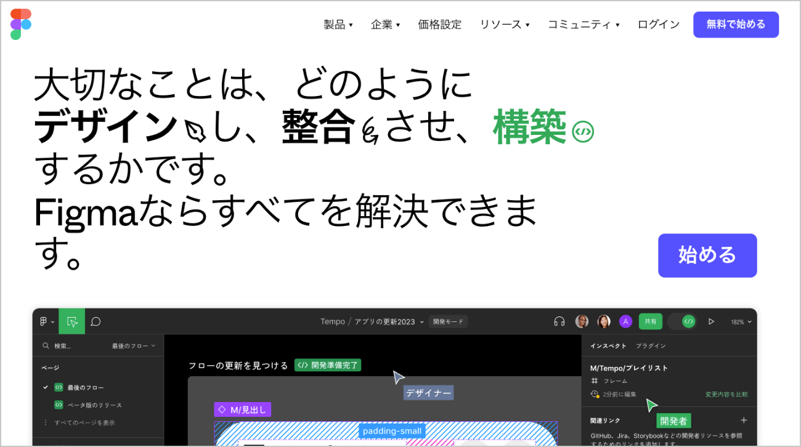Click the second user avatar
Screen dimensions: 801x447
tap(604, 321)
